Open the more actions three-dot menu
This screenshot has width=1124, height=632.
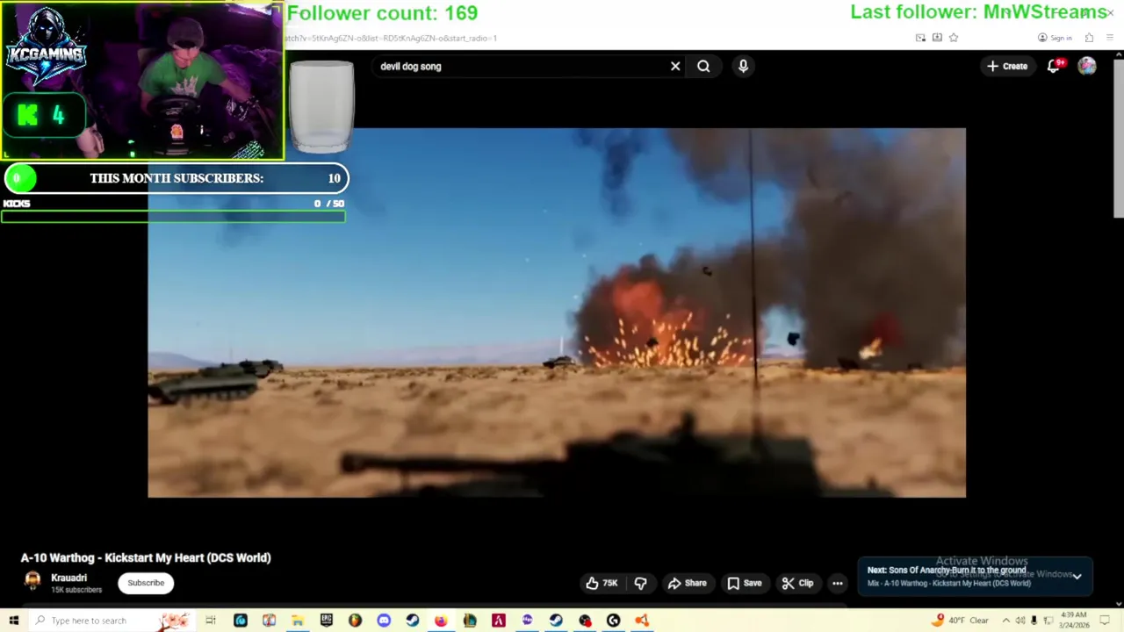[x=838, y=583]
